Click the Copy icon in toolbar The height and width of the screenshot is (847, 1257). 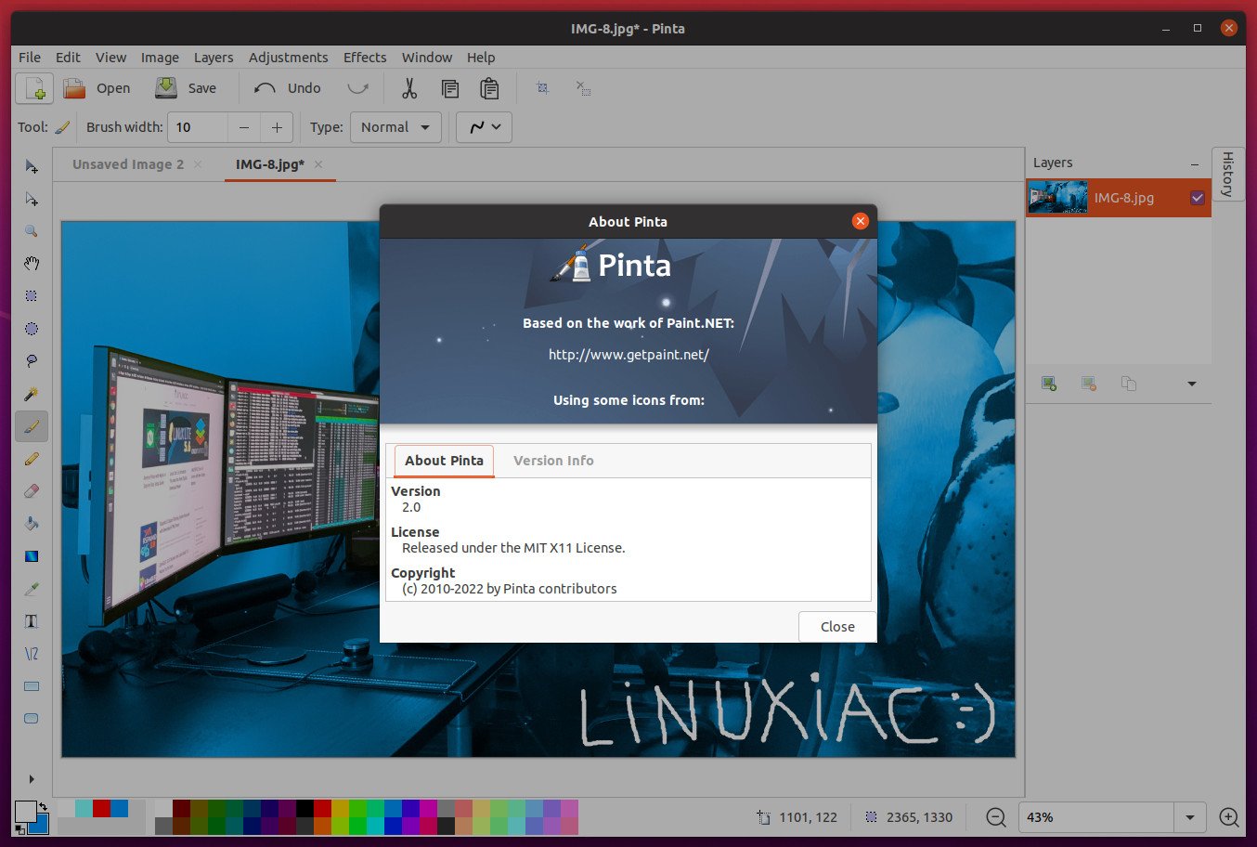coord(450,88)
